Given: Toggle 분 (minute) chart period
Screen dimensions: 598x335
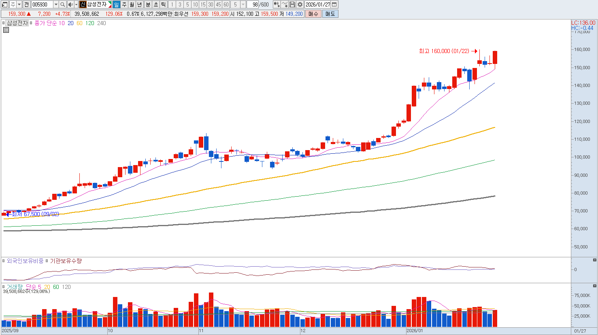Looking at the screenshot, I should (148, 4).
